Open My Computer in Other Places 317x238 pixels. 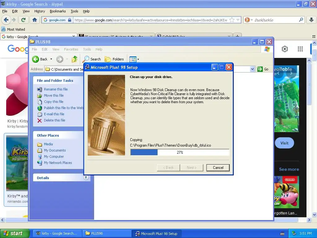[x=54, y=156]
